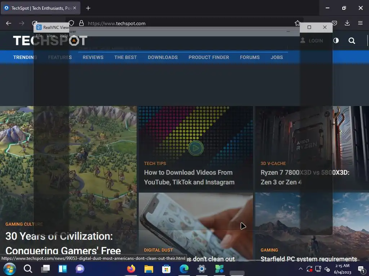
Task: Open a new Firefox tab
Action: tap(88, 8)
